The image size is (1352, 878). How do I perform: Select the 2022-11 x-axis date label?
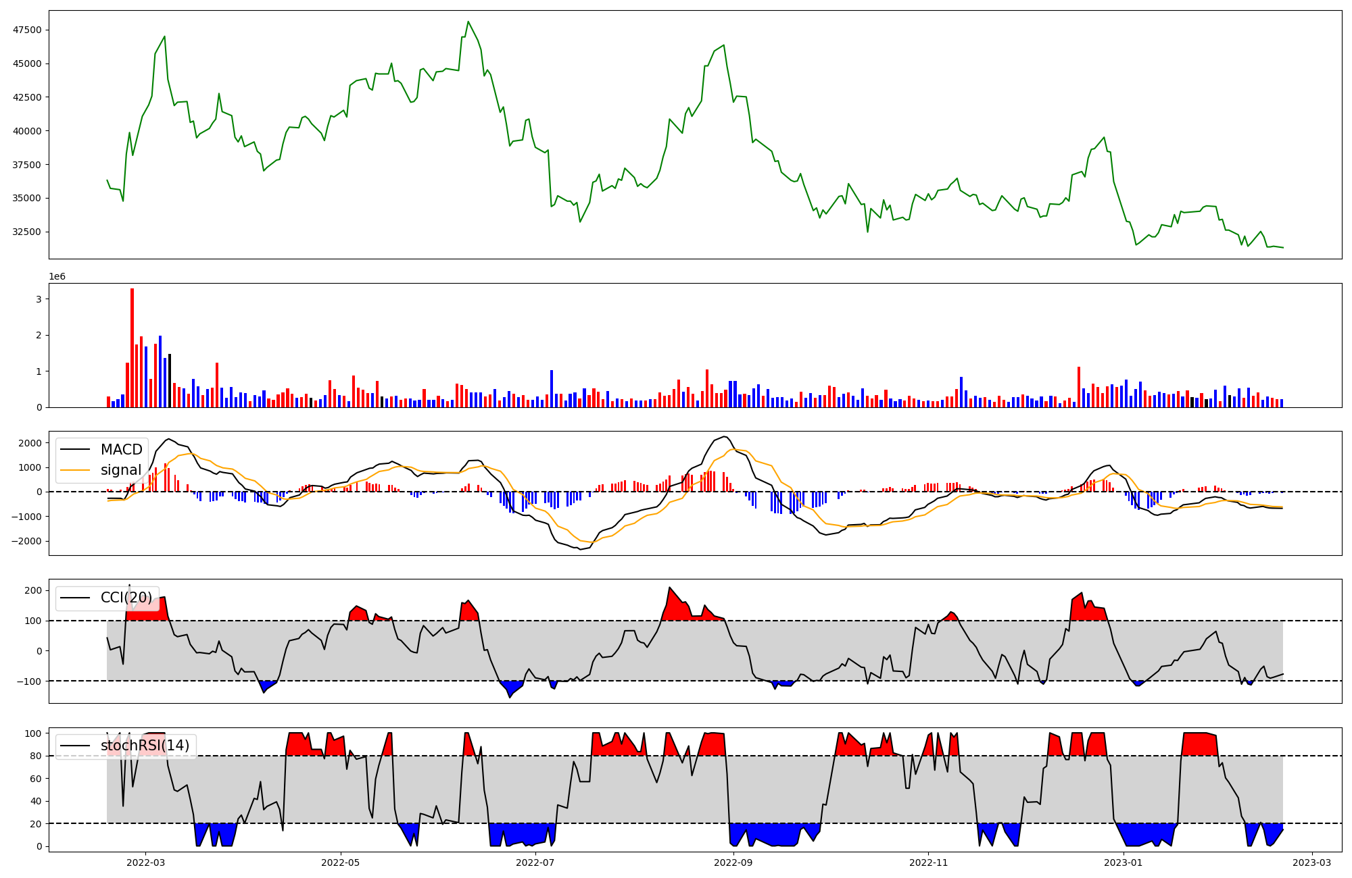tap(928, 862)
